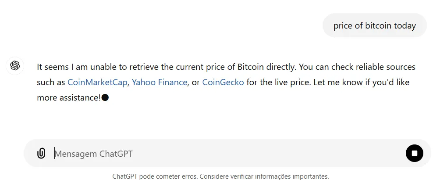Open the Yahoo Finance link
Screen dimensions: 440x180
(160, 82)
